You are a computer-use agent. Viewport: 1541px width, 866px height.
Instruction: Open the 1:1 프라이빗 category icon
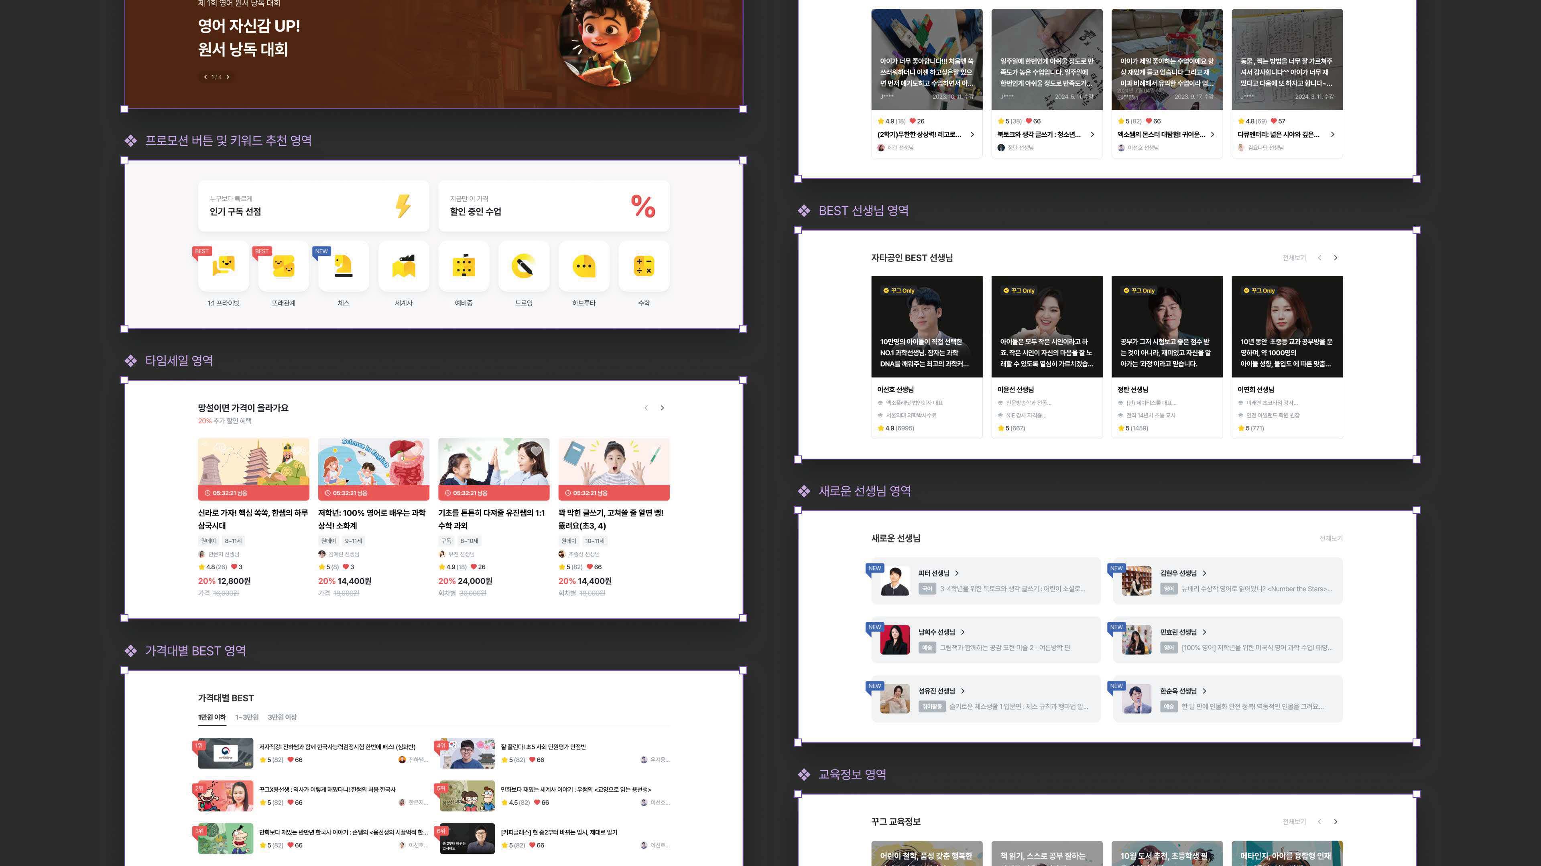(223, 266)
